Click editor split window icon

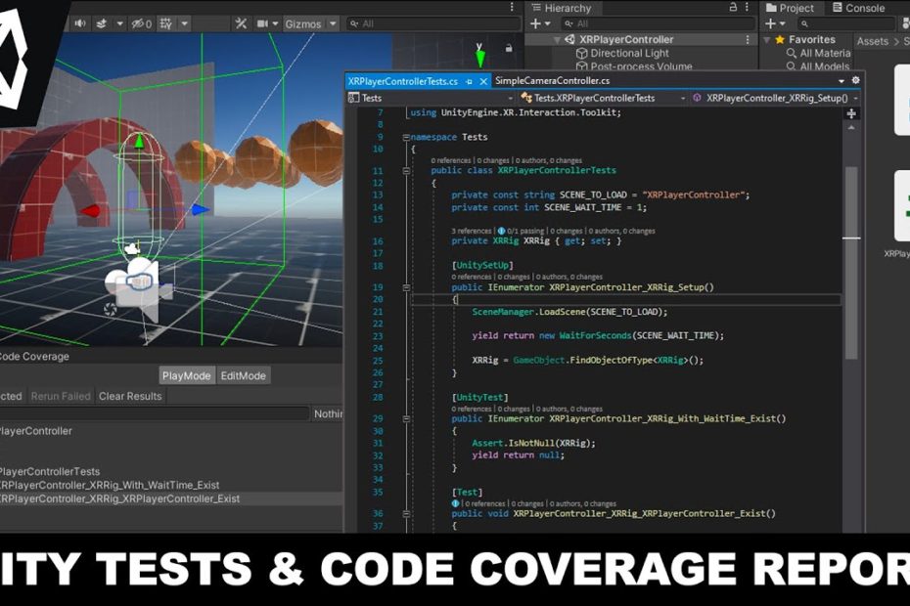(851, 113)
